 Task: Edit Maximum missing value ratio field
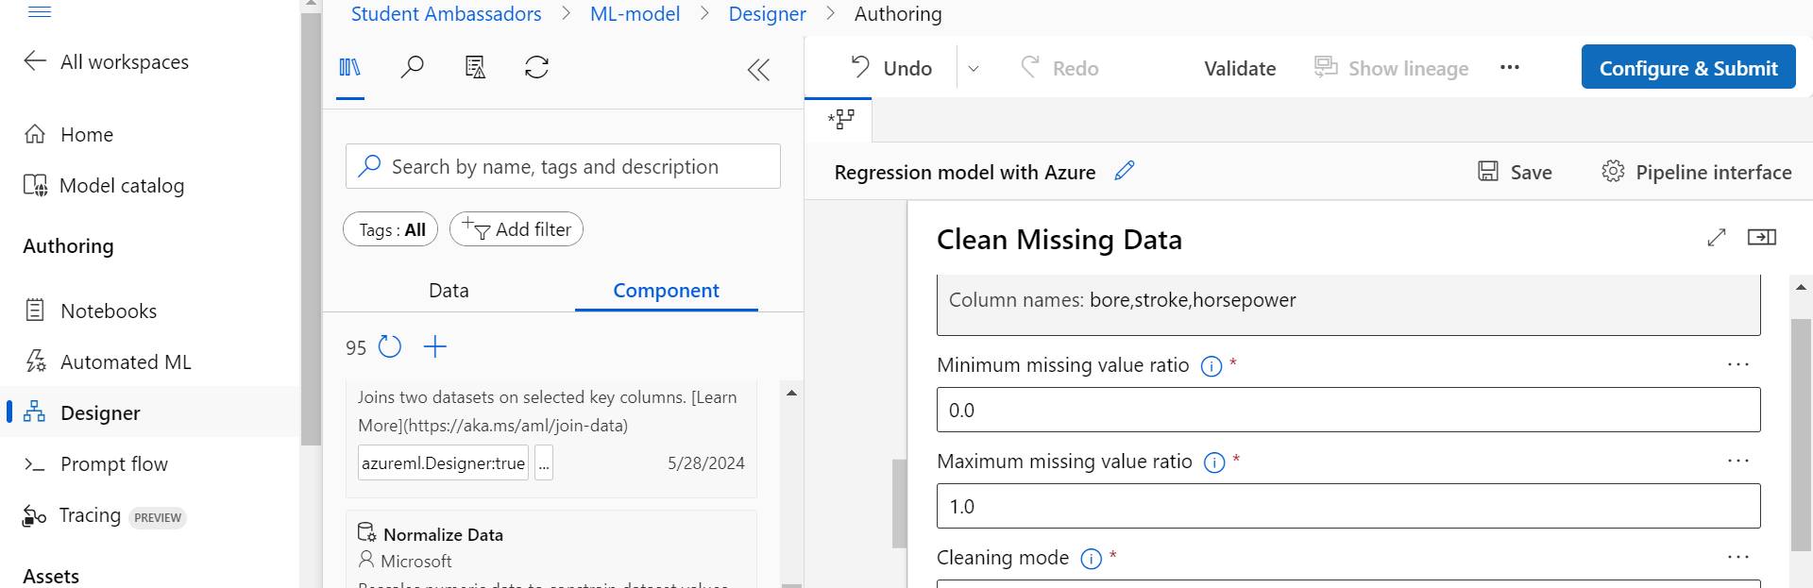pos(1348,507)
